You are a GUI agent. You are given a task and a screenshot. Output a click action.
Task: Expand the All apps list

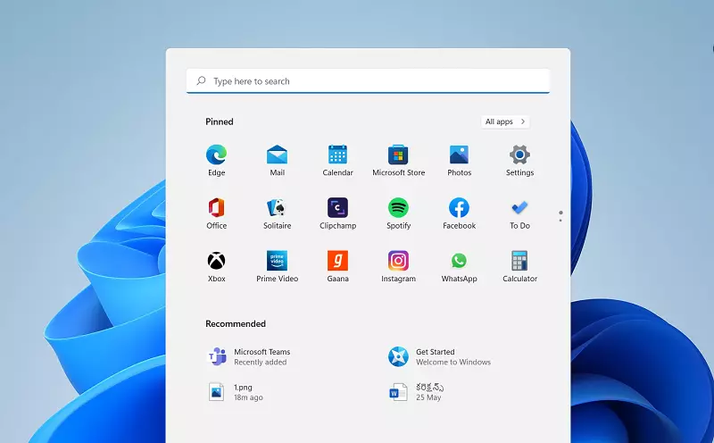pyautogui.click(x=504, y=121)
